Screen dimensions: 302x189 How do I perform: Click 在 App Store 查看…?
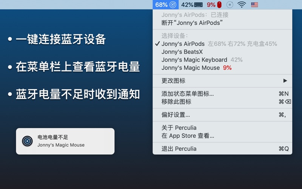click(x=222, y=136)
